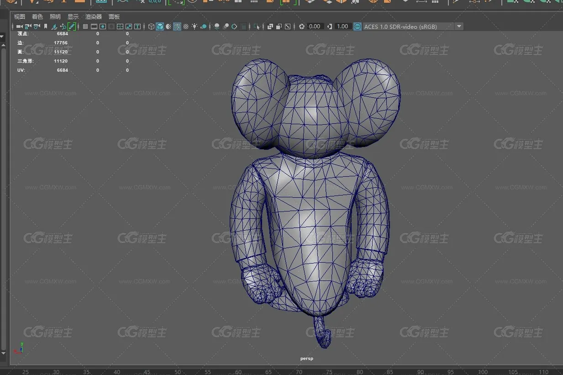Screen dimensions: 563x375
Task: Toggle the color management ON button
Action: 358,26
